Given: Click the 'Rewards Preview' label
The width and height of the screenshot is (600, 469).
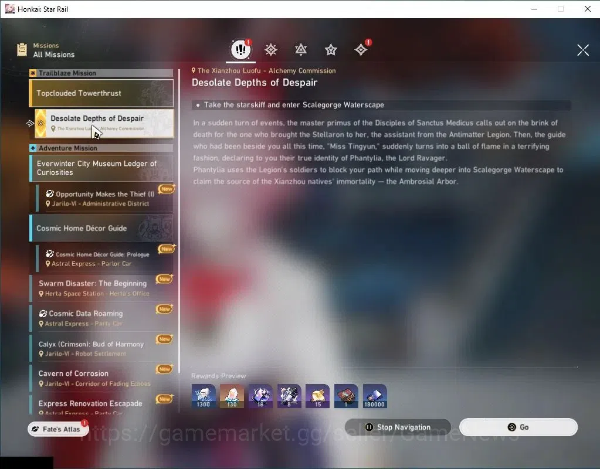Looking at the screenshot, I should coord(219,376).
